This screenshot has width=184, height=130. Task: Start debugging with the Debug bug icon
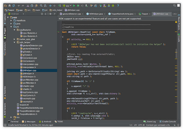coord(78,5)
